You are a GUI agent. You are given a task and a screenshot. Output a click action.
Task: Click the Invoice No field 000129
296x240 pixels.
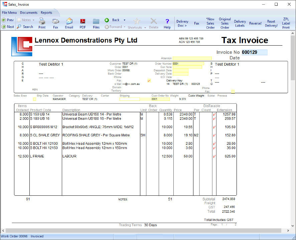pyautogui.click(x=254, y=52)
